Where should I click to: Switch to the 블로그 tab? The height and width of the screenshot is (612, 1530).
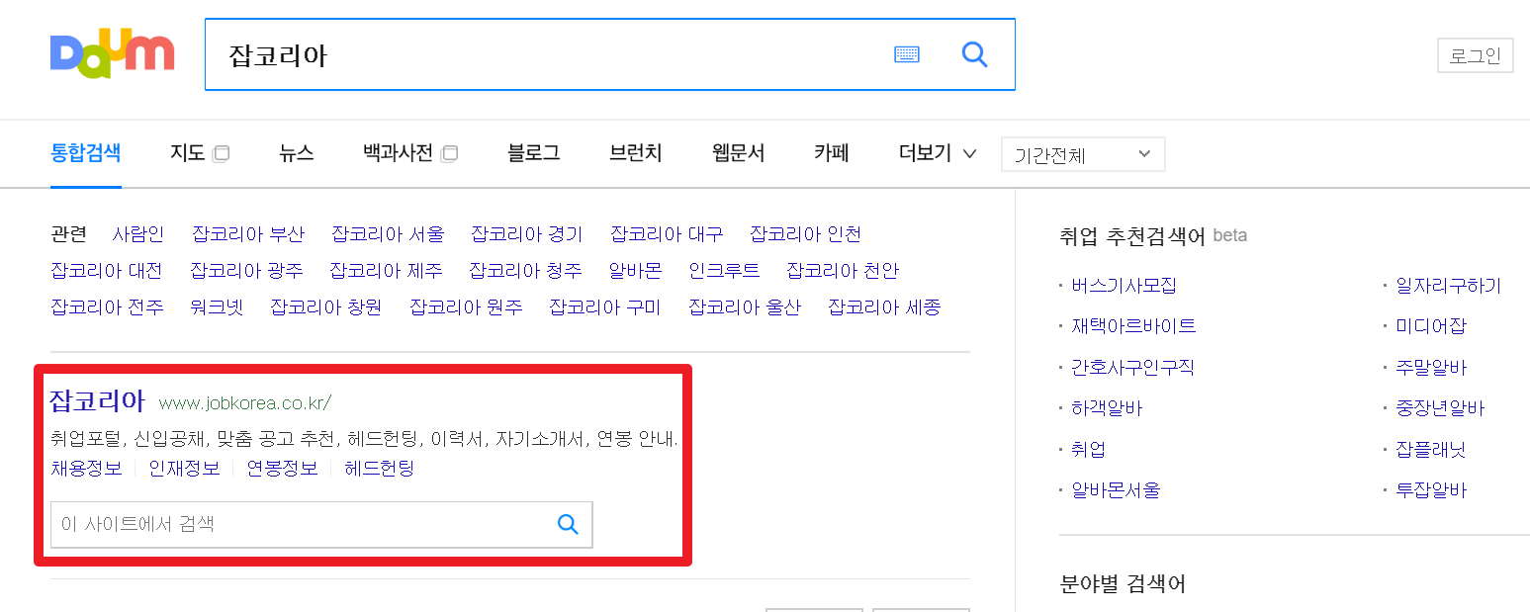(533, 153)
